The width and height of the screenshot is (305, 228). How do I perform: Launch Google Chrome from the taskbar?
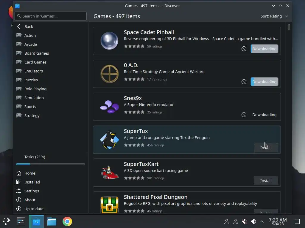coord(67,221)
